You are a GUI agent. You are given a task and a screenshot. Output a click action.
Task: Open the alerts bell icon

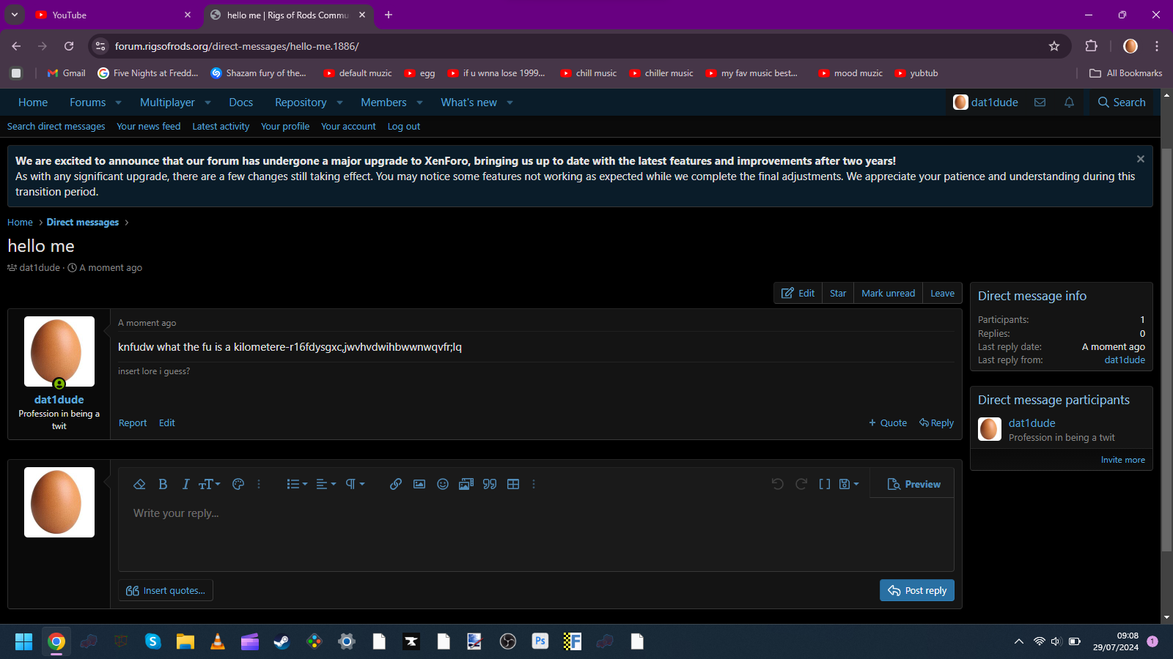1069,103
